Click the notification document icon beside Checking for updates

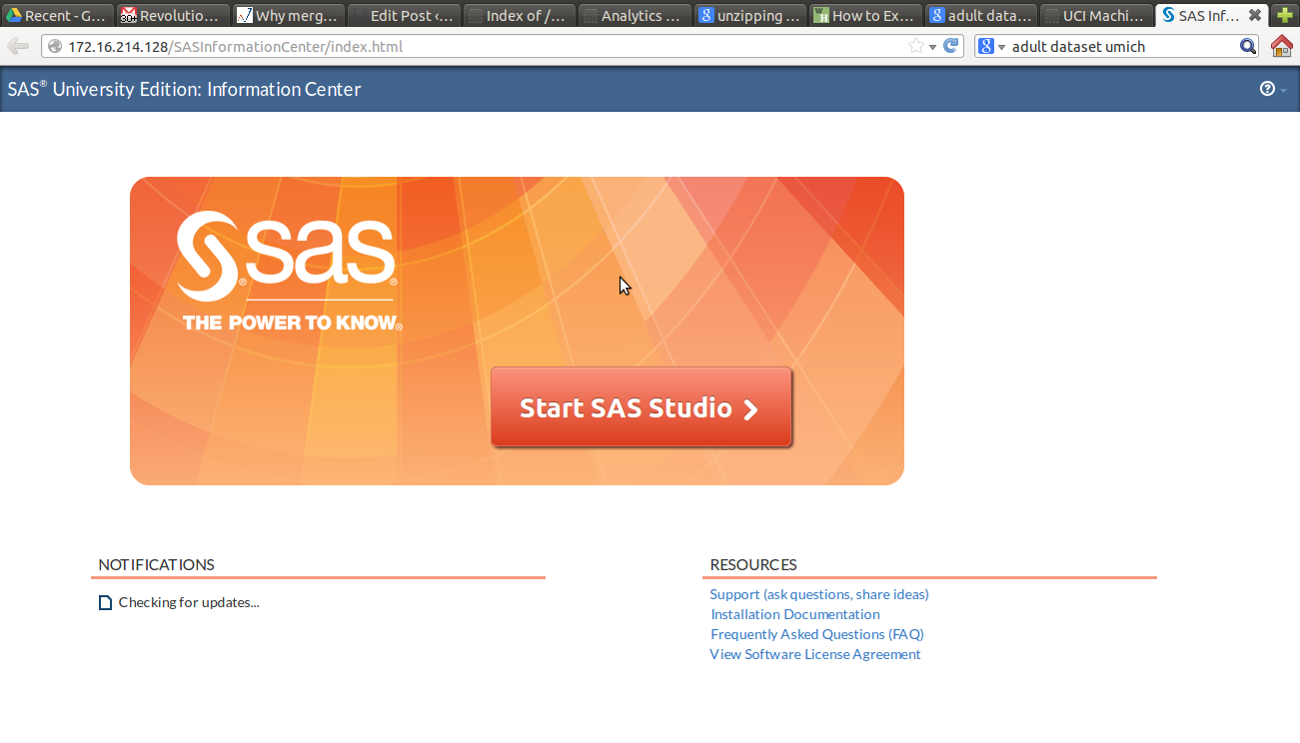[105, 603]
